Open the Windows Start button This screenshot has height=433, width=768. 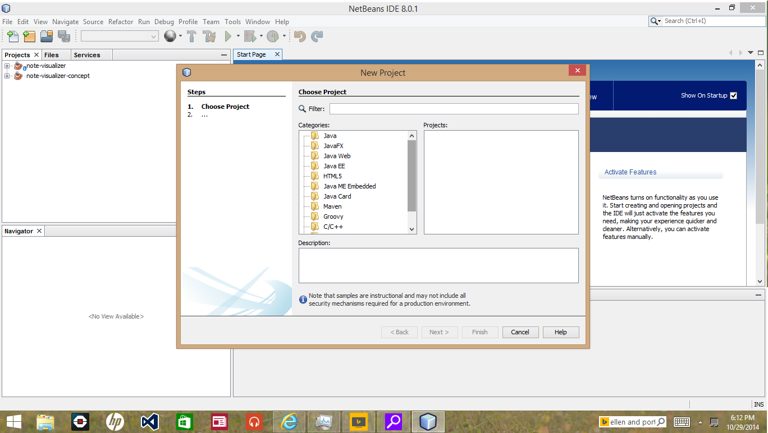[14, 421]
